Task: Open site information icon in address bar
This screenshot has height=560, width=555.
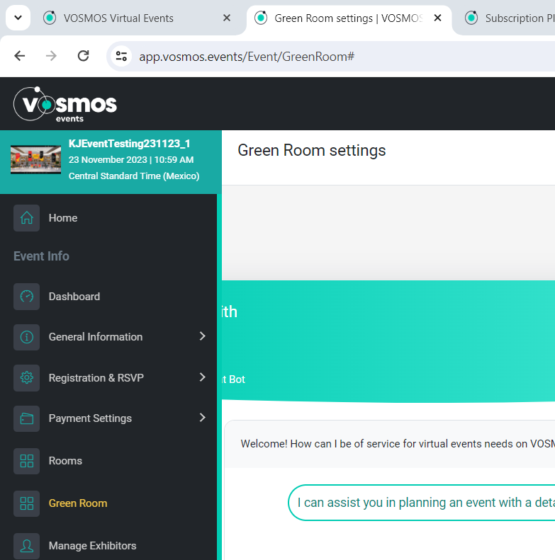Action: pyautogui.click(x=121, y=57)
